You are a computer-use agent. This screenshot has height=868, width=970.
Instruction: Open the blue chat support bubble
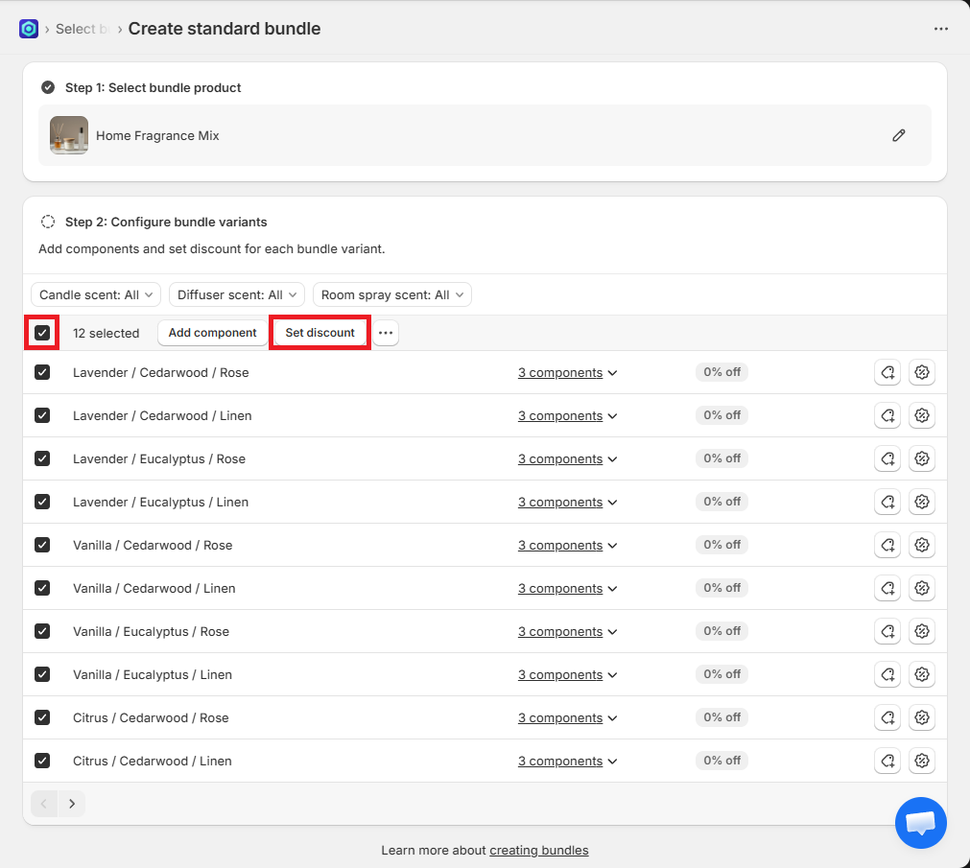[920, 822]
